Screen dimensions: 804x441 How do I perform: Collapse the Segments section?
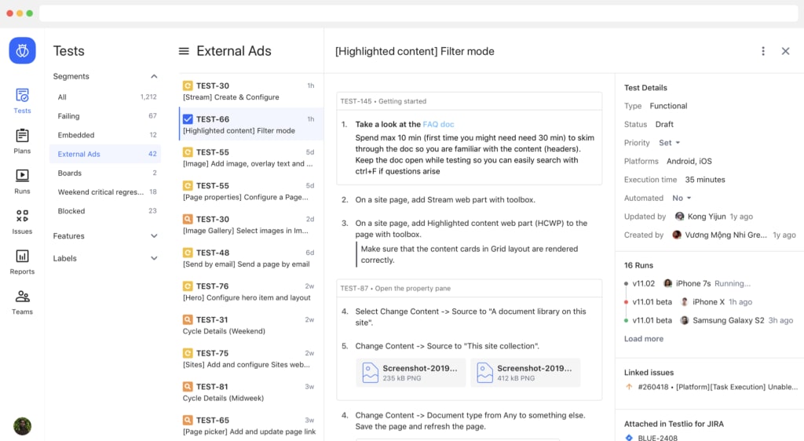click(x=154, y=76)
